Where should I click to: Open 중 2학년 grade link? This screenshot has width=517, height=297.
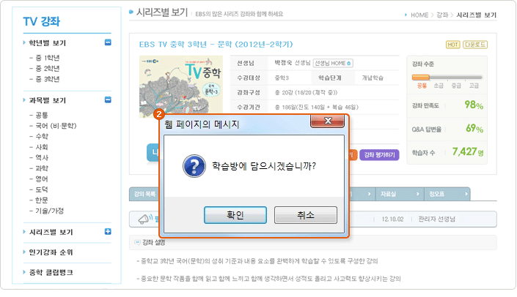click(x=47, y=69)
